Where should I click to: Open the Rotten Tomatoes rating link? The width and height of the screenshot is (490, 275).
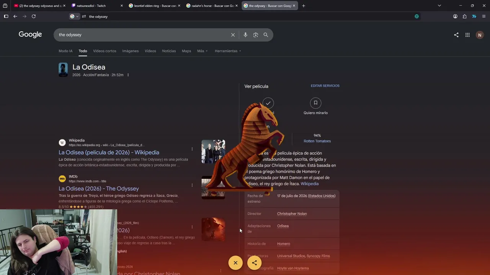click(317, 141)
